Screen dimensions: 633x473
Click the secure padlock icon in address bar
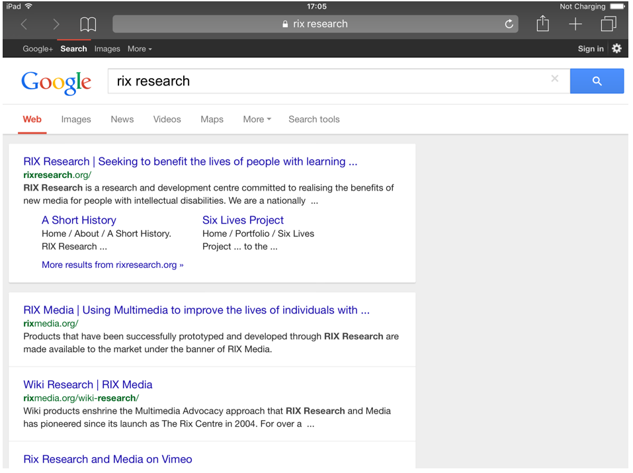coord(285,24)
